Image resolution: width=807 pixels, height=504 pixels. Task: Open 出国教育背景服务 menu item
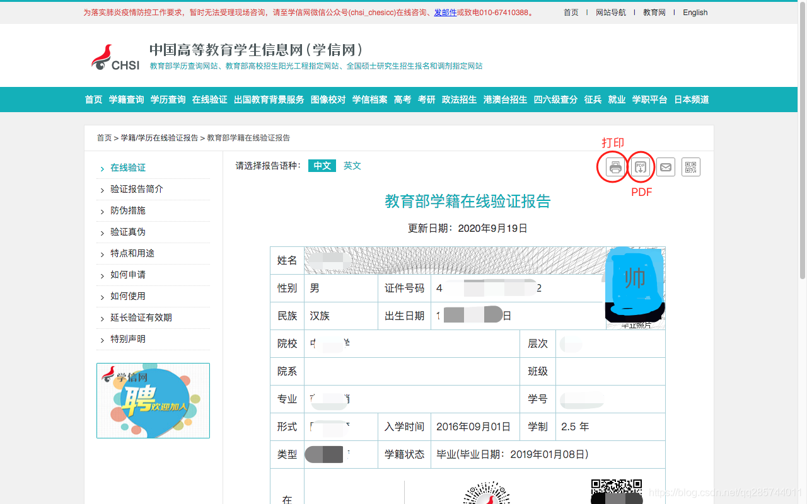coord(269,100)
